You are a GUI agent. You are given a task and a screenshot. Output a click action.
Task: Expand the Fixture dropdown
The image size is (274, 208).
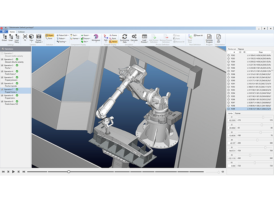86,38
